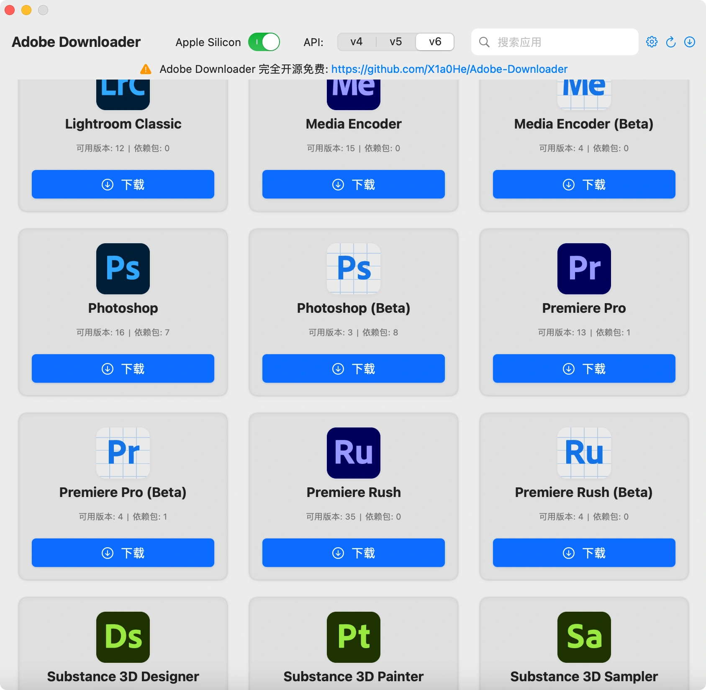Click the Premiere Pro app icon

point(584,269)
